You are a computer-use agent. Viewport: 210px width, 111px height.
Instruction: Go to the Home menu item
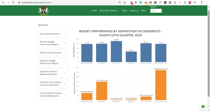point(94,11)
